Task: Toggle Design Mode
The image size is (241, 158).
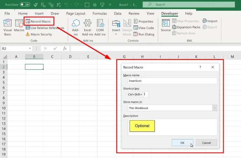Action: (x=127, y=27)
